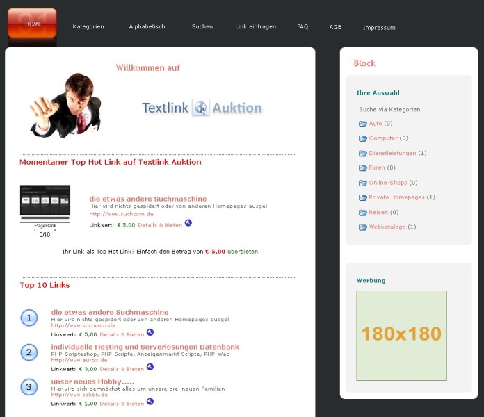Select Link eintragen in the navigation
This screenshot has width=484, height=417.
[255, 27]
